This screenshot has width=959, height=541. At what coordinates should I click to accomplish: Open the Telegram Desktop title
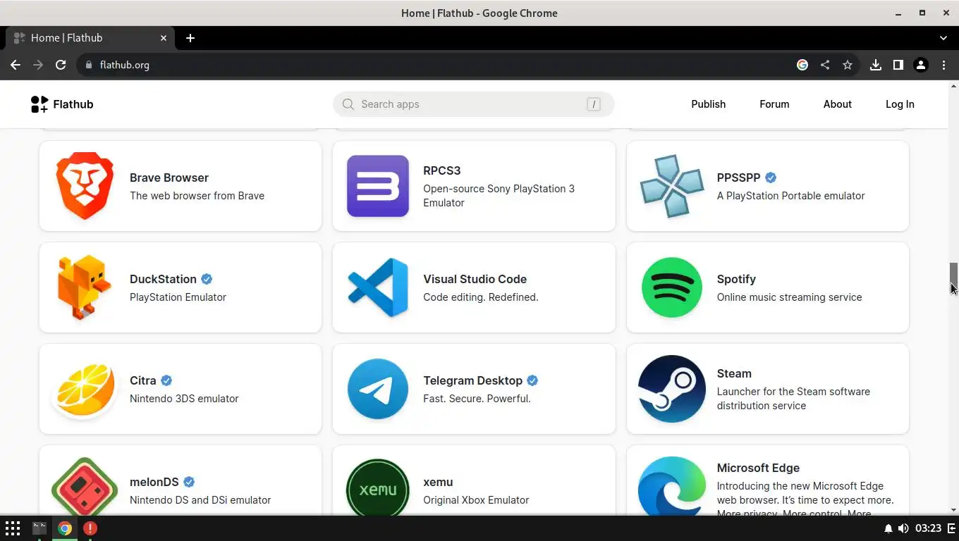(x=472, y=380)
